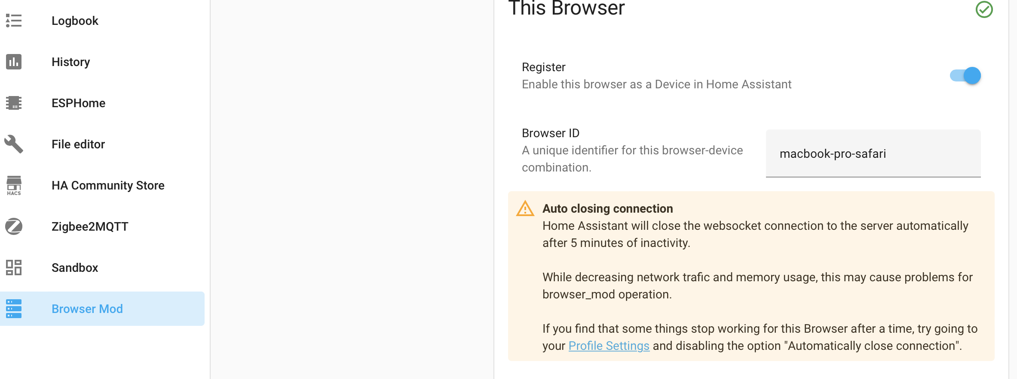1017x379 pixels.
Task: Select the Logbook menu entry
Action: click(75, 20)
